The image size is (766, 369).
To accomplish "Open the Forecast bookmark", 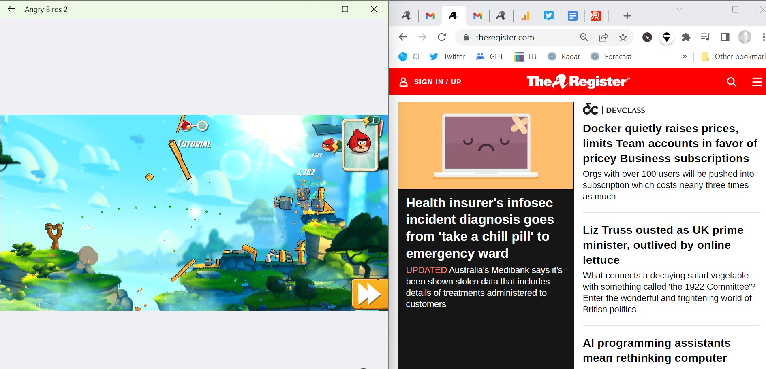I will 611,57.
